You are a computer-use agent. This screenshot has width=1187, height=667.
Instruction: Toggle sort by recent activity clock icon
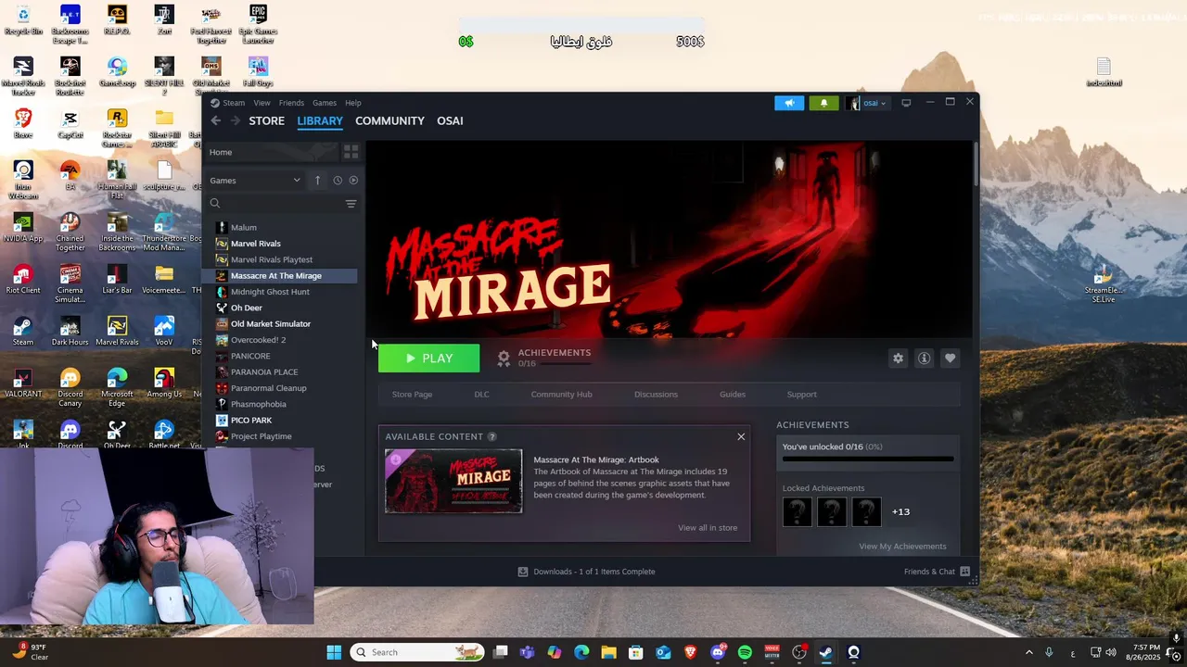pos(338,181)
